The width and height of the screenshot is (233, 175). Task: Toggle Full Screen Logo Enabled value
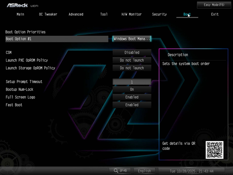click(132, 97)
